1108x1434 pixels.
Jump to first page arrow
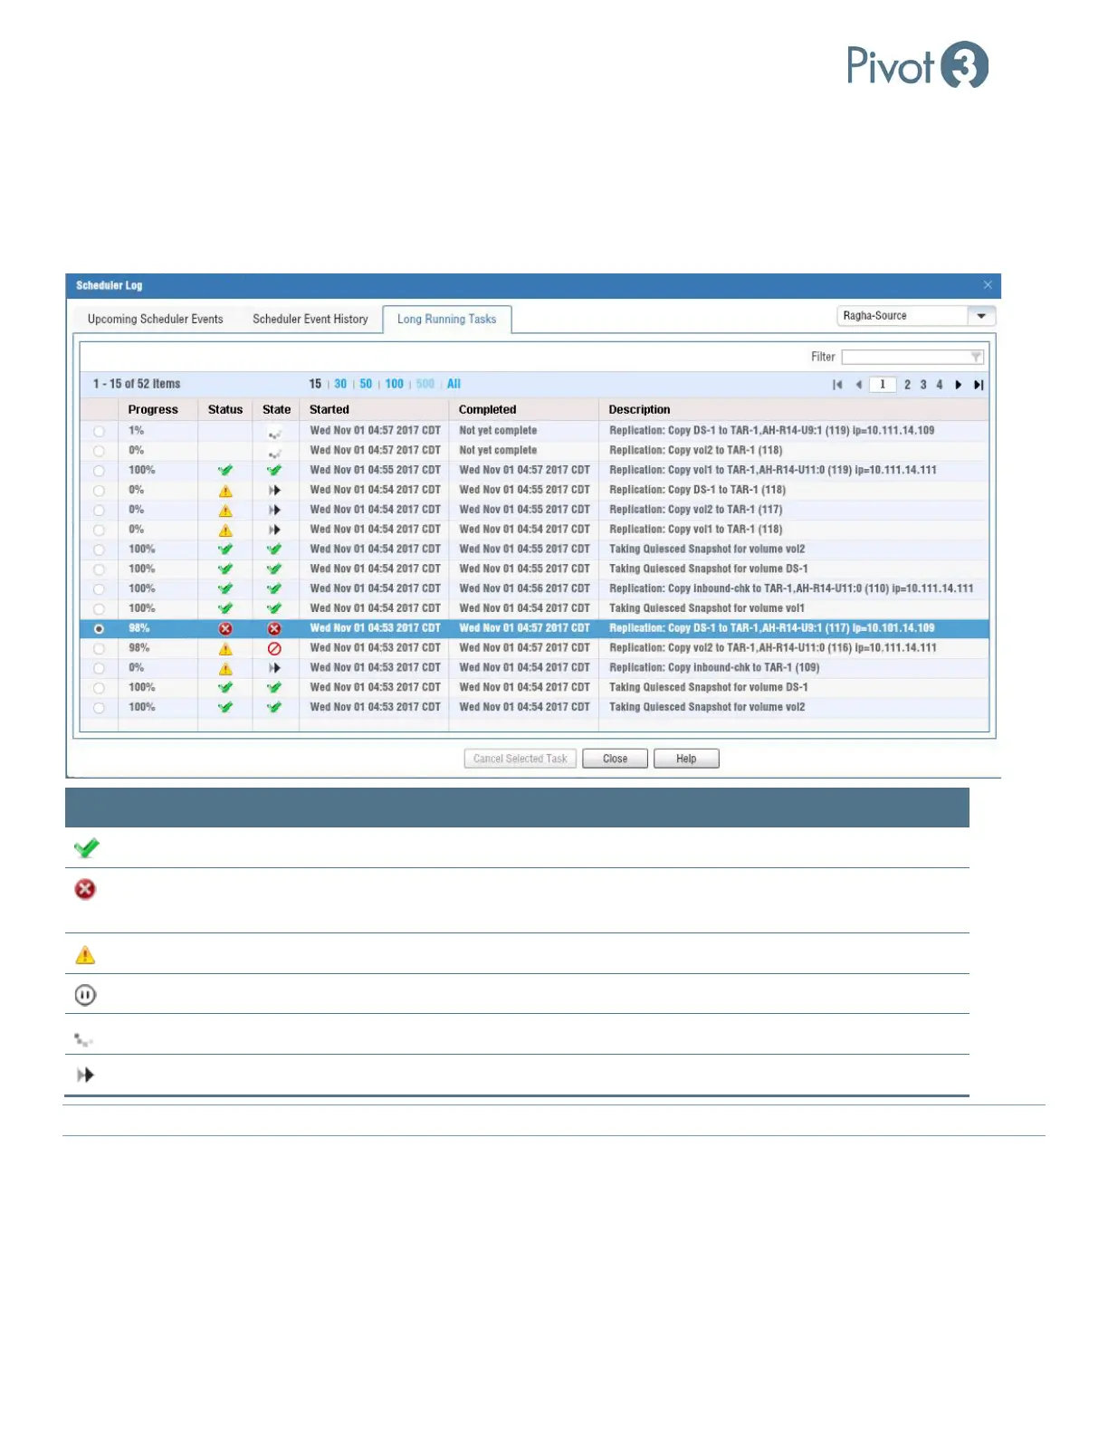click(x=837, y=385)
